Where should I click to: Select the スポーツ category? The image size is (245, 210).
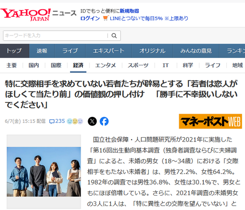138,65
